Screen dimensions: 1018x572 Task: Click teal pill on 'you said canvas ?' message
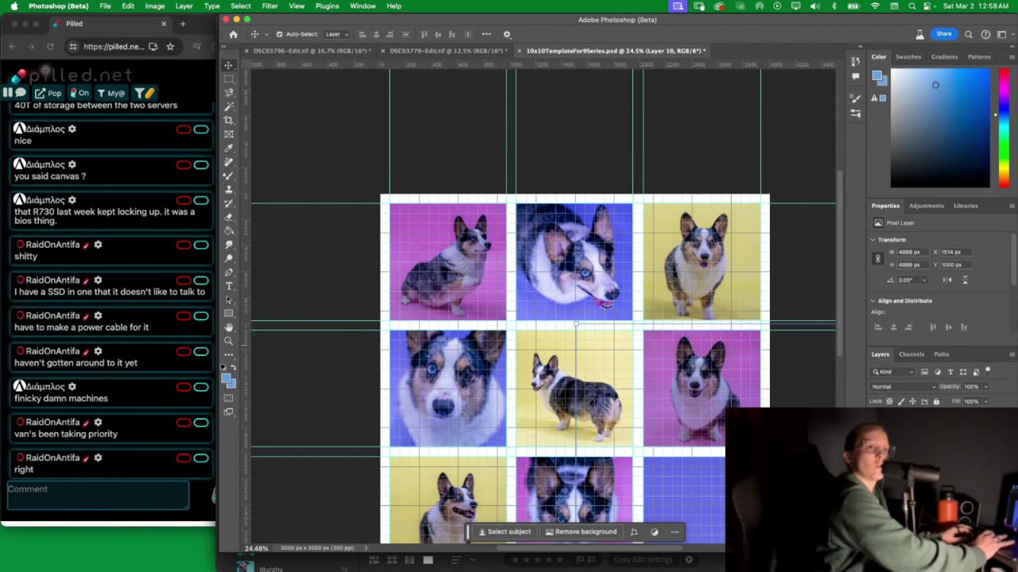click(x=201, y=165)
